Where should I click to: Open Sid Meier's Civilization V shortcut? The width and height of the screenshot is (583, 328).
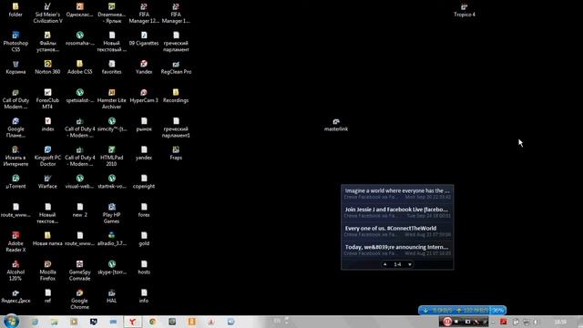coord(47,13)
